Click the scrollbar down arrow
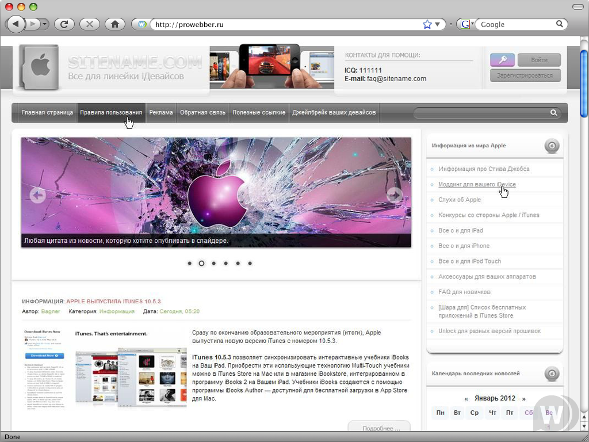Screen dimensions: 589x442 point(584,426)
